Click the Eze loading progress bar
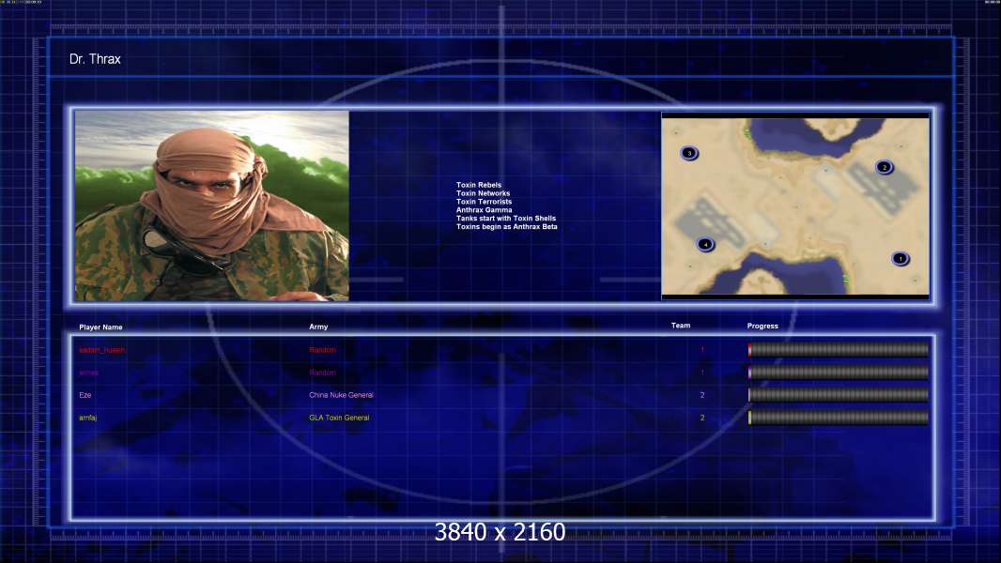 (839, 395)
